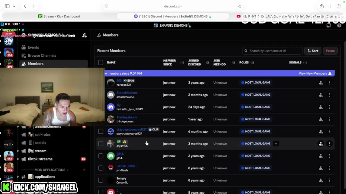Image resolution: width=346 pixels, height=194 pixels.
Task: Click the NAME column header
Action: pyautogui.click(x=111, y=63)
